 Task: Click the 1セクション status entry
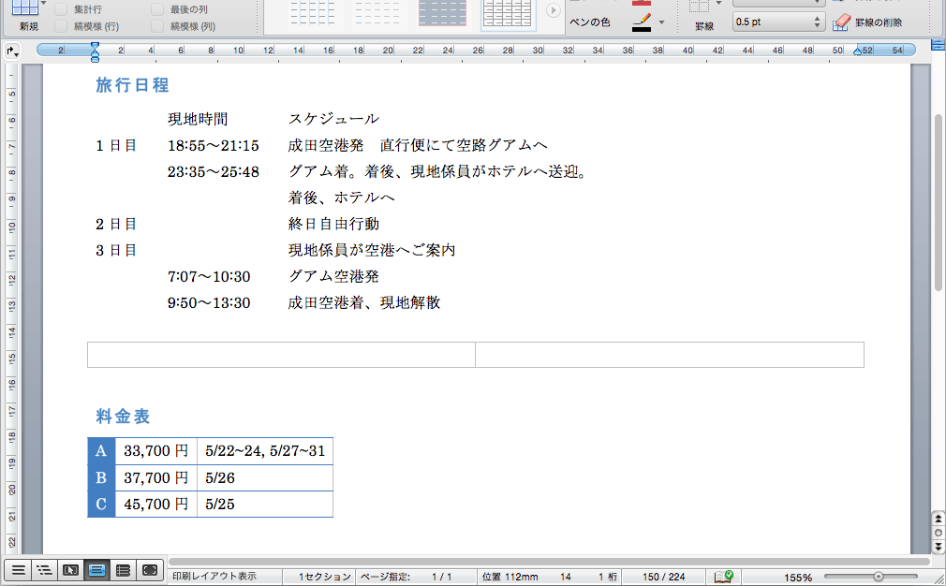tap(324, 577)
